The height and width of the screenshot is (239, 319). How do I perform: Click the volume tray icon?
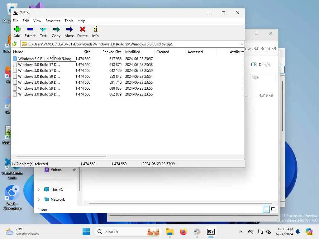269,232
